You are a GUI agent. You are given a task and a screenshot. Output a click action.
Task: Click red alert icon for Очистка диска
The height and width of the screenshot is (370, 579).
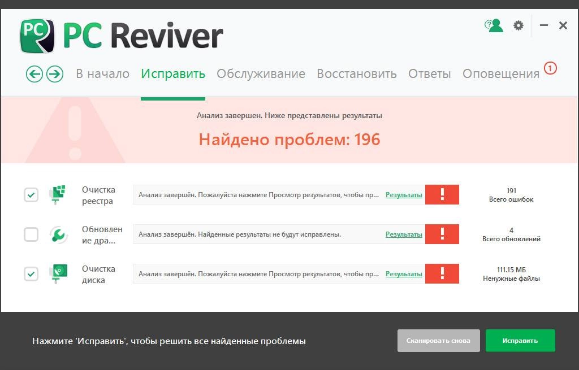(x=442, y=273)
